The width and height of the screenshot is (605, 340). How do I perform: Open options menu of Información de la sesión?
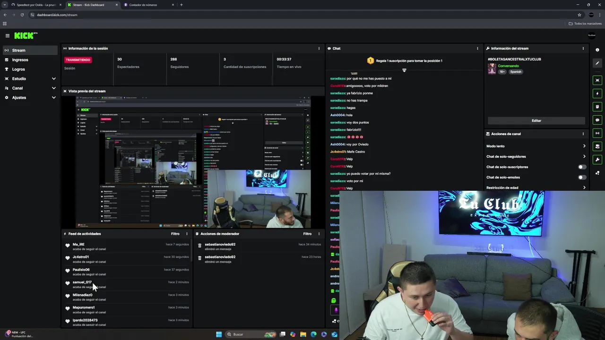click(319, 48)
